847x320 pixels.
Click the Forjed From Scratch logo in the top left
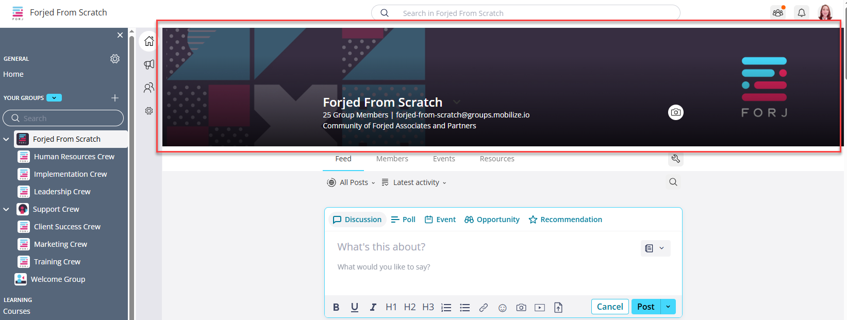tap(18, 13)
